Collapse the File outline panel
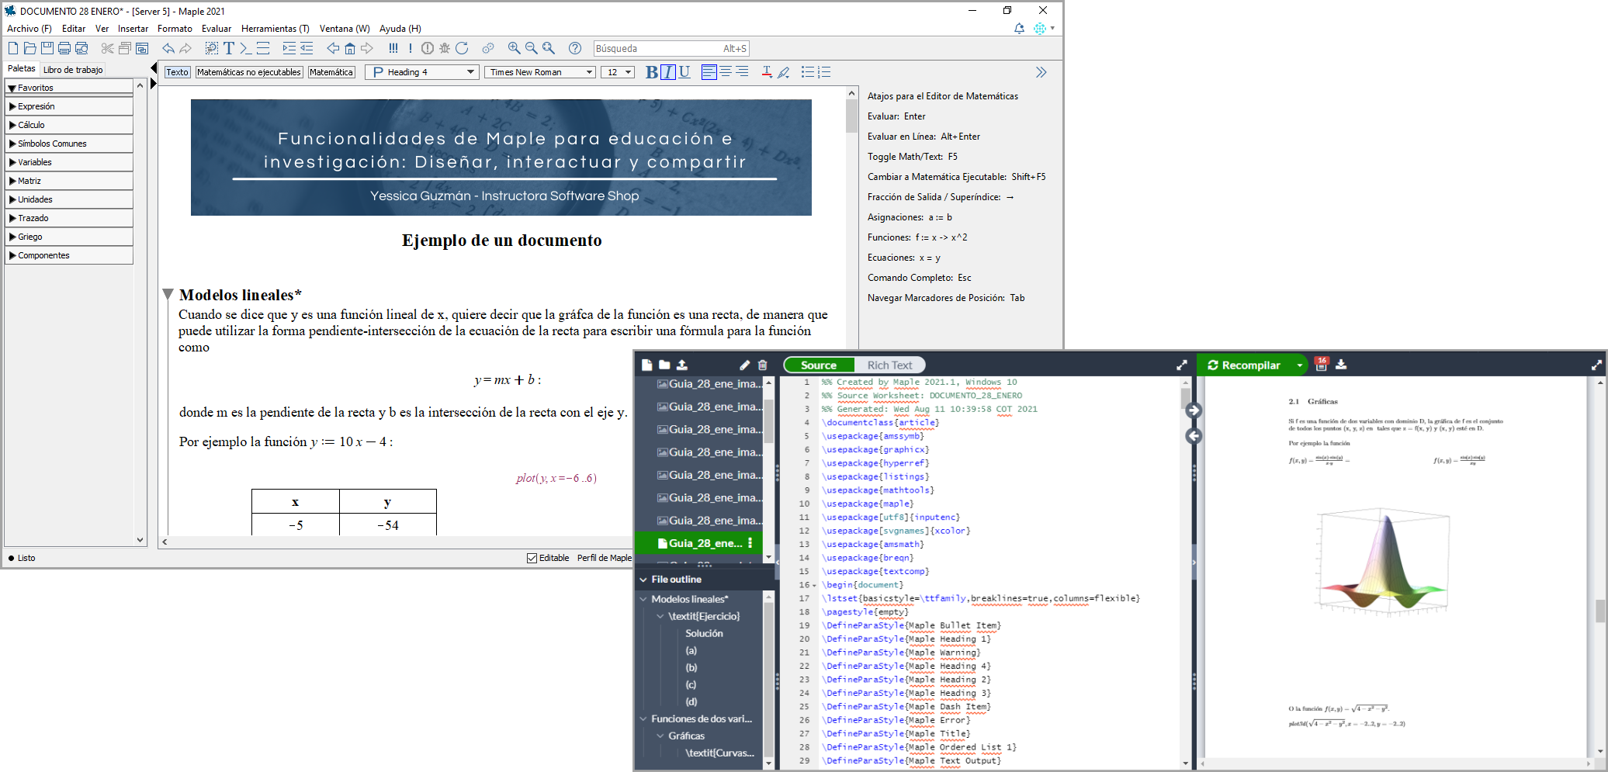This screenshot has width=1608, height=772. pos(643,580)
